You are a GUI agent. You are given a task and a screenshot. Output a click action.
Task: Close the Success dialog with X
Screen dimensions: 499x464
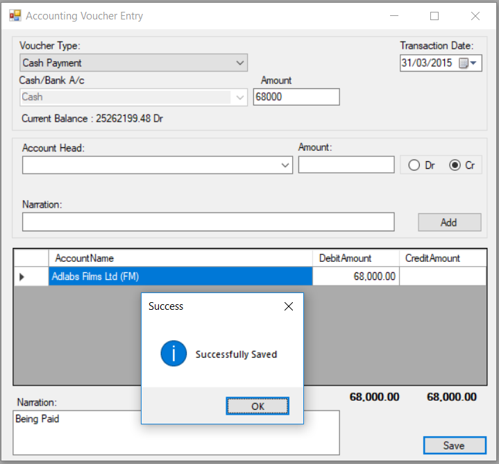(x=288, y=306)
